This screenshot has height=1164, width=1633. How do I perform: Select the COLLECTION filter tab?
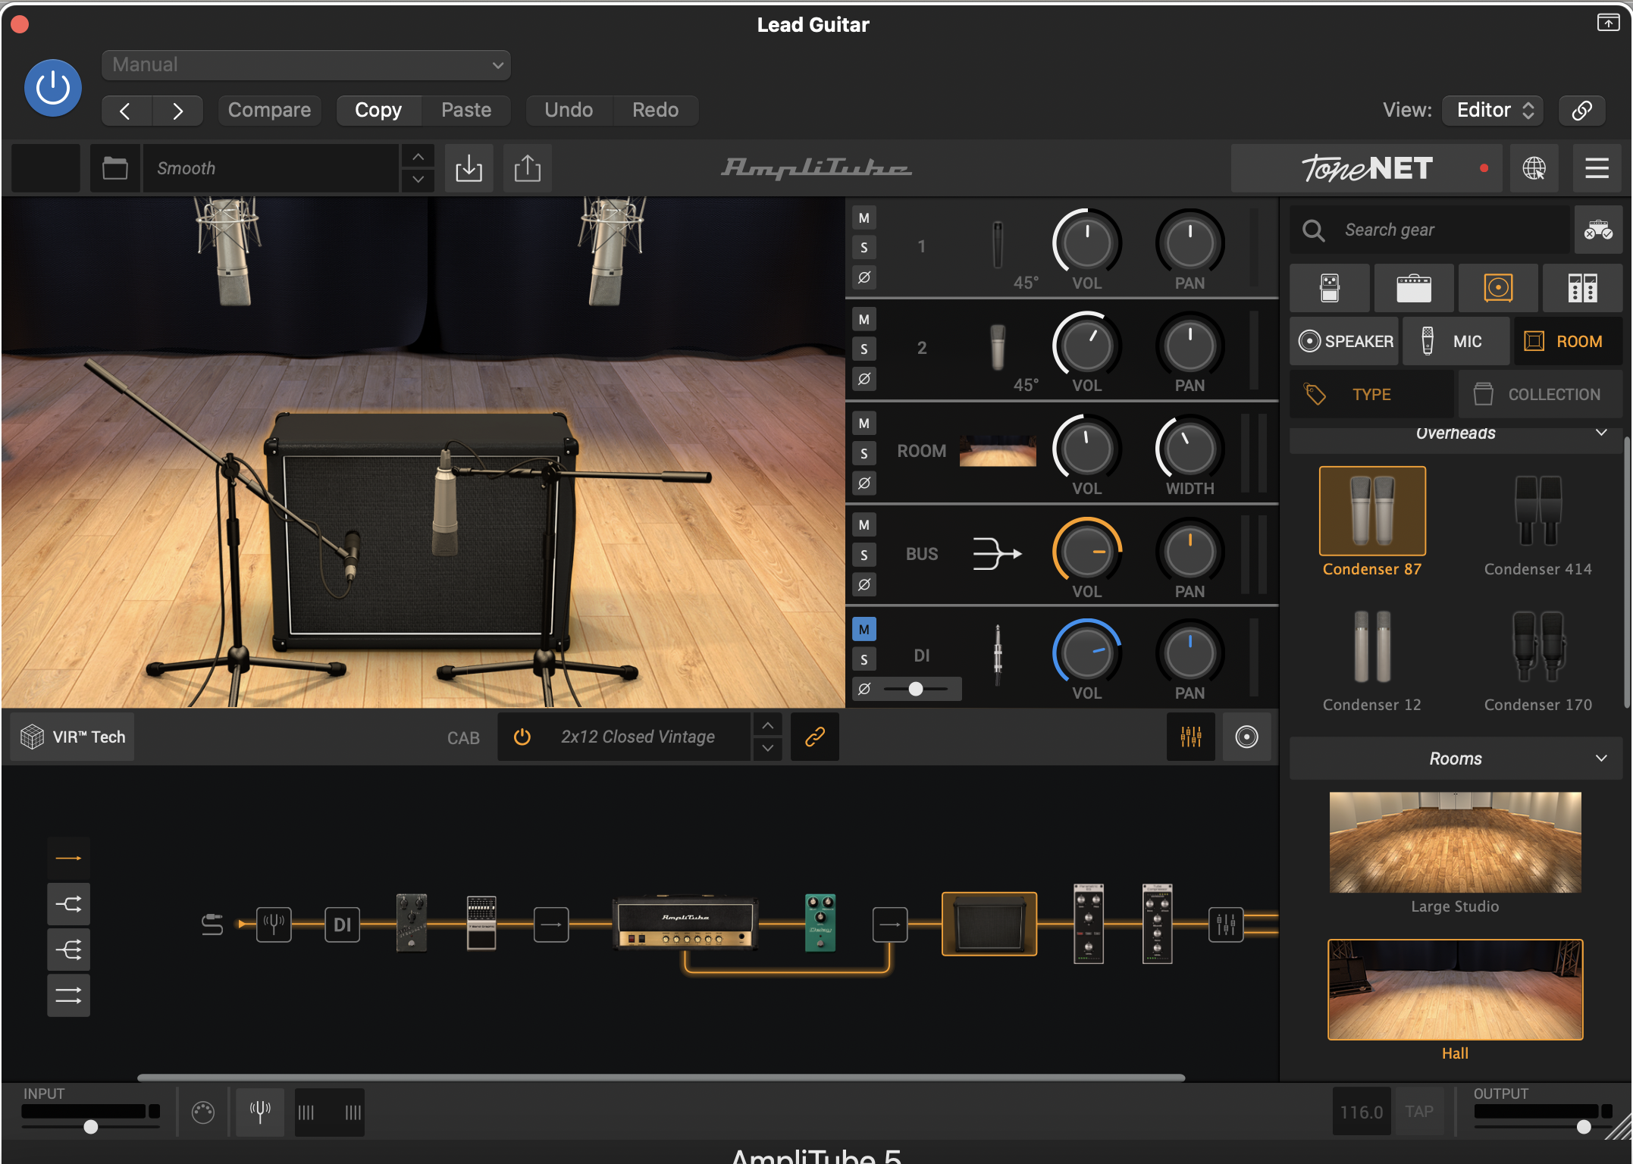tap(1540, 394)
